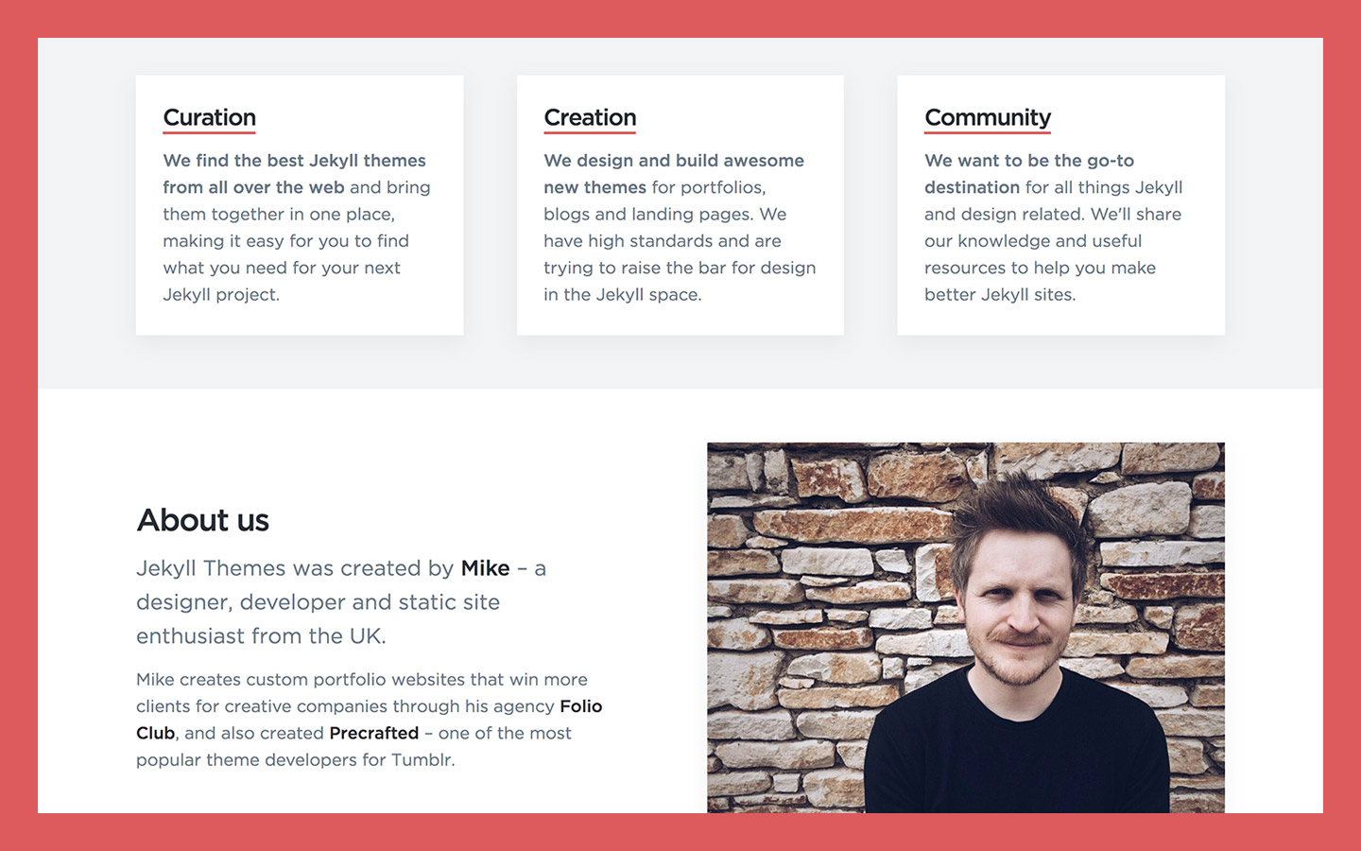The image size is (1361, 851).
Task: Open the Mike link in About us
Action: point(485,568)
